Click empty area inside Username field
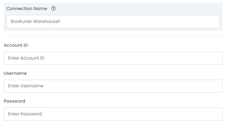The width and height of the screenshot is (225, 124). click(133, 86)
